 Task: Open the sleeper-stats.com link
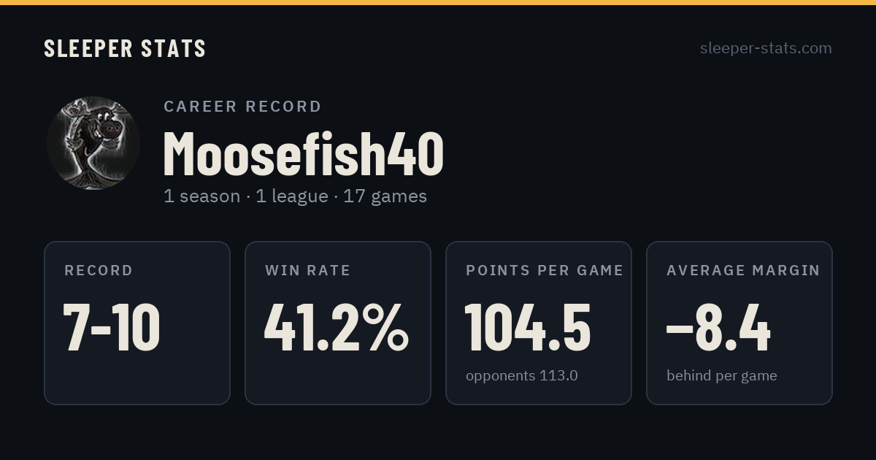click(x=766, y=48)
